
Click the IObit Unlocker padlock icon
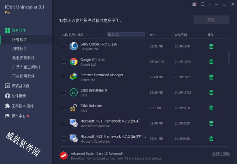tap(74, 108)
